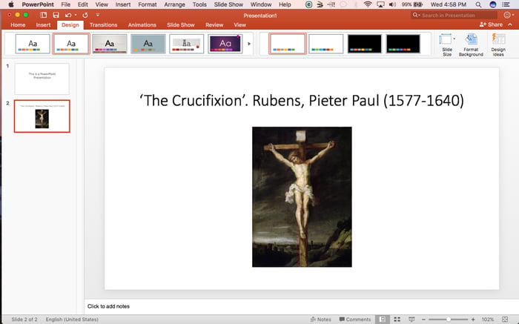
Task: Open Design Ideas pane
Action: click(498, 45)
